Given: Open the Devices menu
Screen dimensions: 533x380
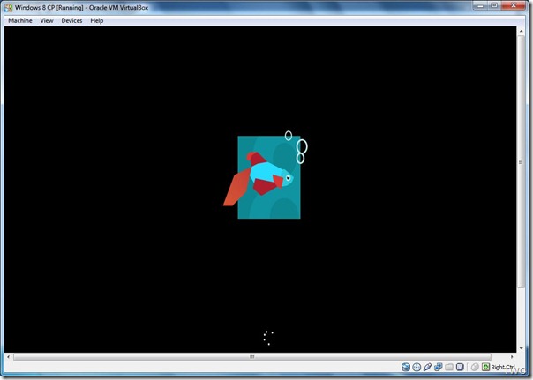Looking at the screenshot, I should tap(71, 20).
